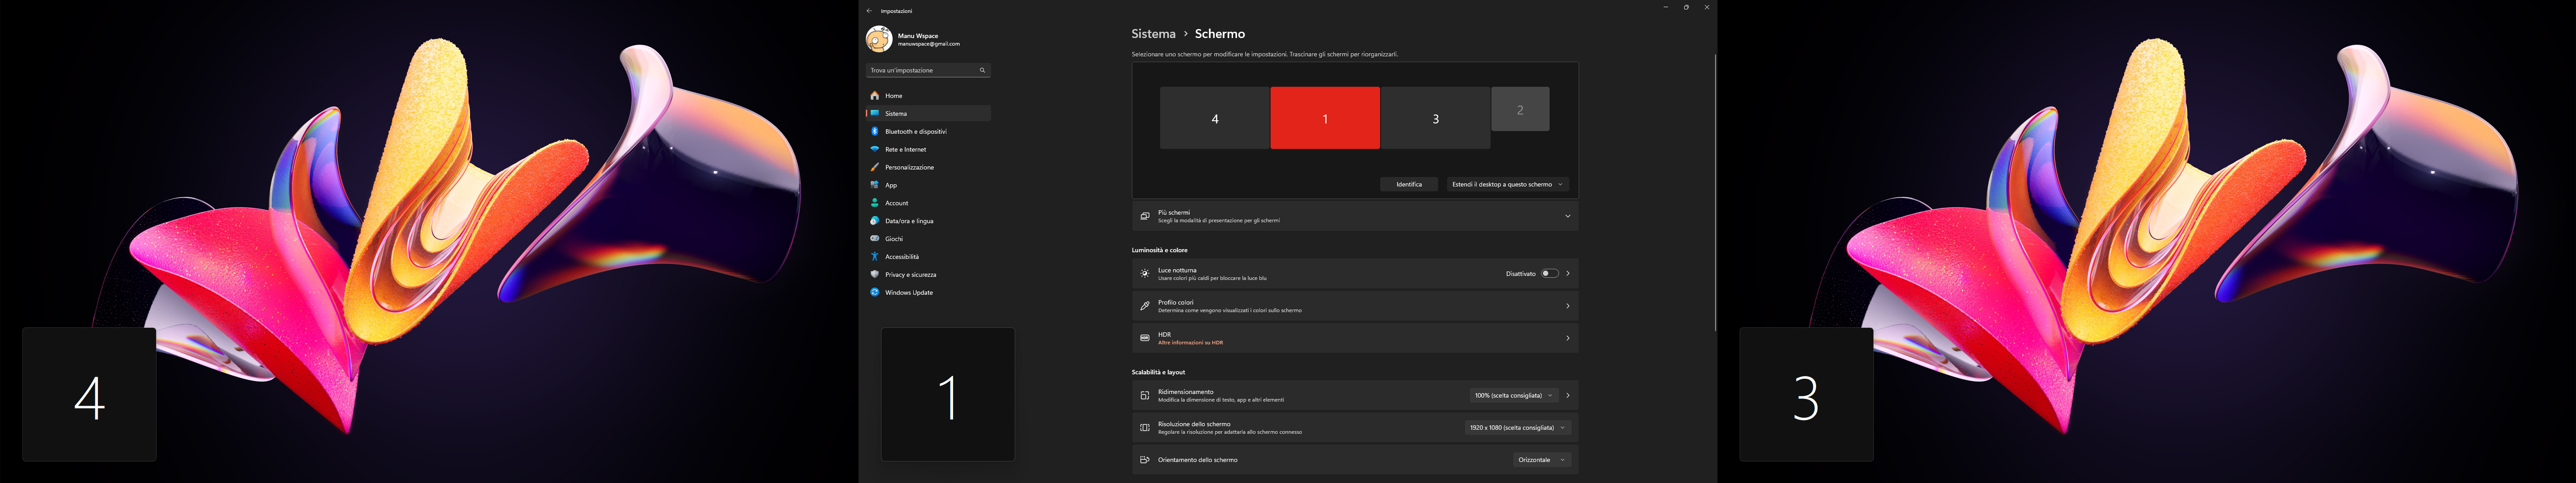Viewport: 2576px width, 483px height.
Task: Click the Identifica button
Action: click(1409, 184)
